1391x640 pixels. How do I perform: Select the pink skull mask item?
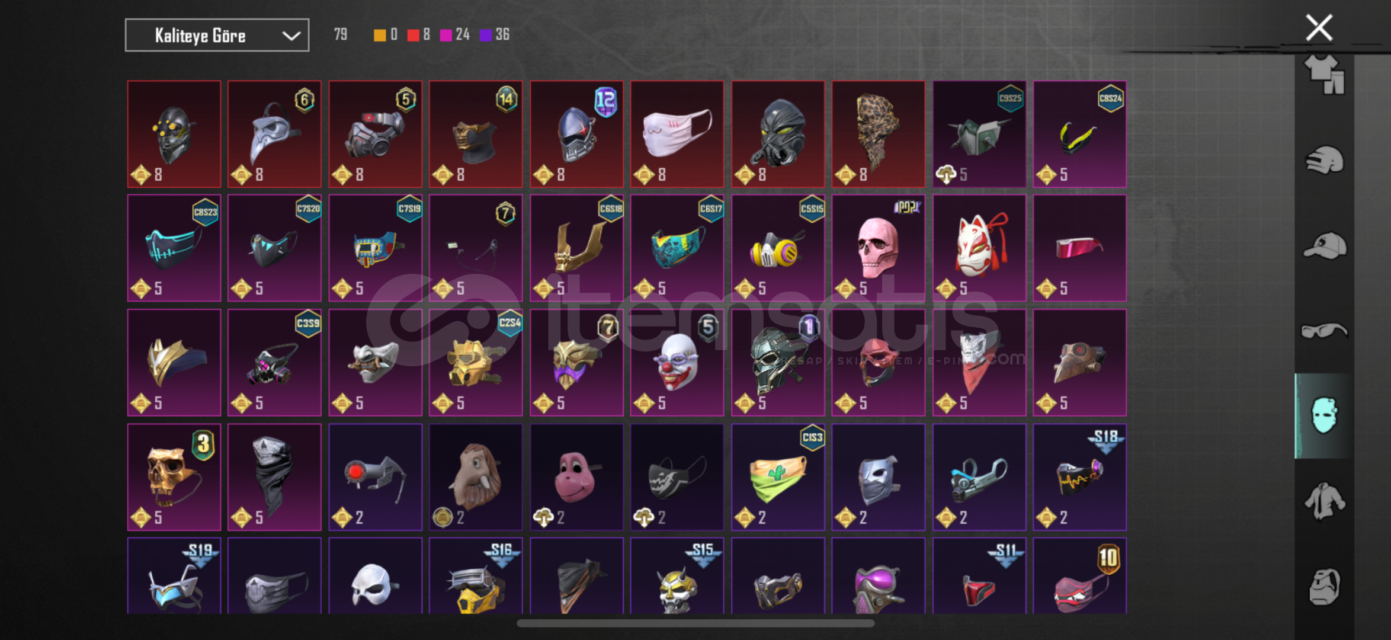pyautogui.click(x=879, y=248)
